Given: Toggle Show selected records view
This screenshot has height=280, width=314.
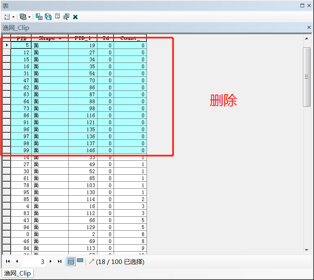Looking at the screenshot, I should [x=80, y=261].
